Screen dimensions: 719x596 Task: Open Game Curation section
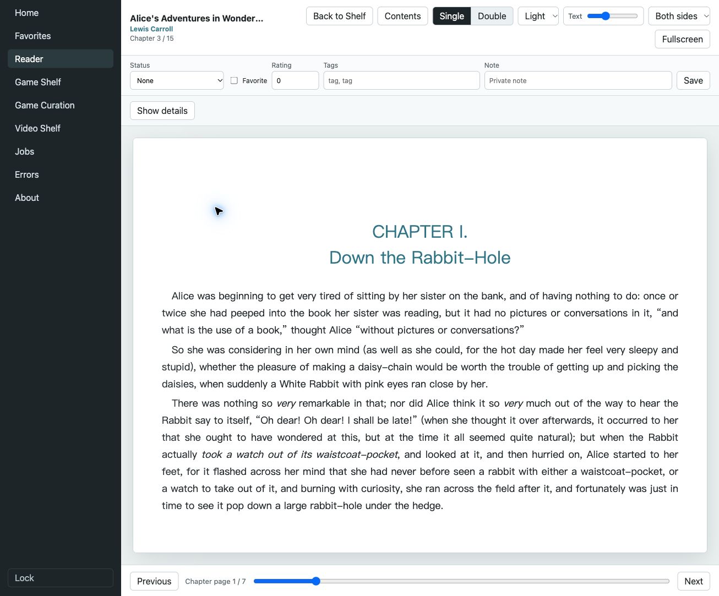[x=61, y=105]
